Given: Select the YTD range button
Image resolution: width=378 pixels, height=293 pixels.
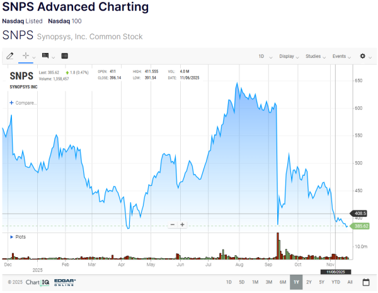Looking at the screenshot, I should (x=336, y=282).
